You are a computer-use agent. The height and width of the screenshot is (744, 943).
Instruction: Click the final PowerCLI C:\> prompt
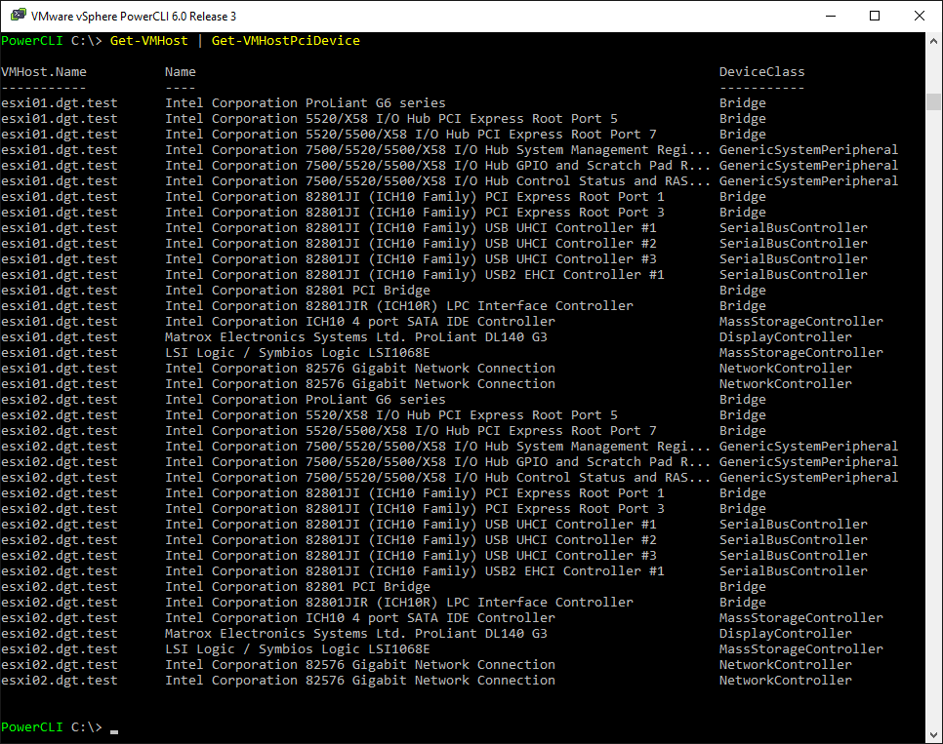pos(52,727)
